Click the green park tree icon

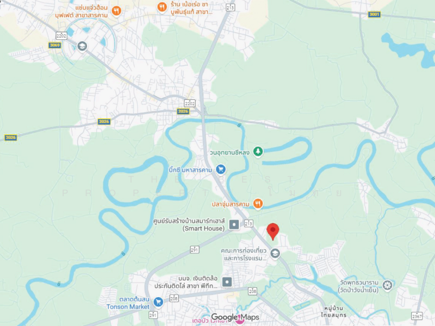(258, 152)
